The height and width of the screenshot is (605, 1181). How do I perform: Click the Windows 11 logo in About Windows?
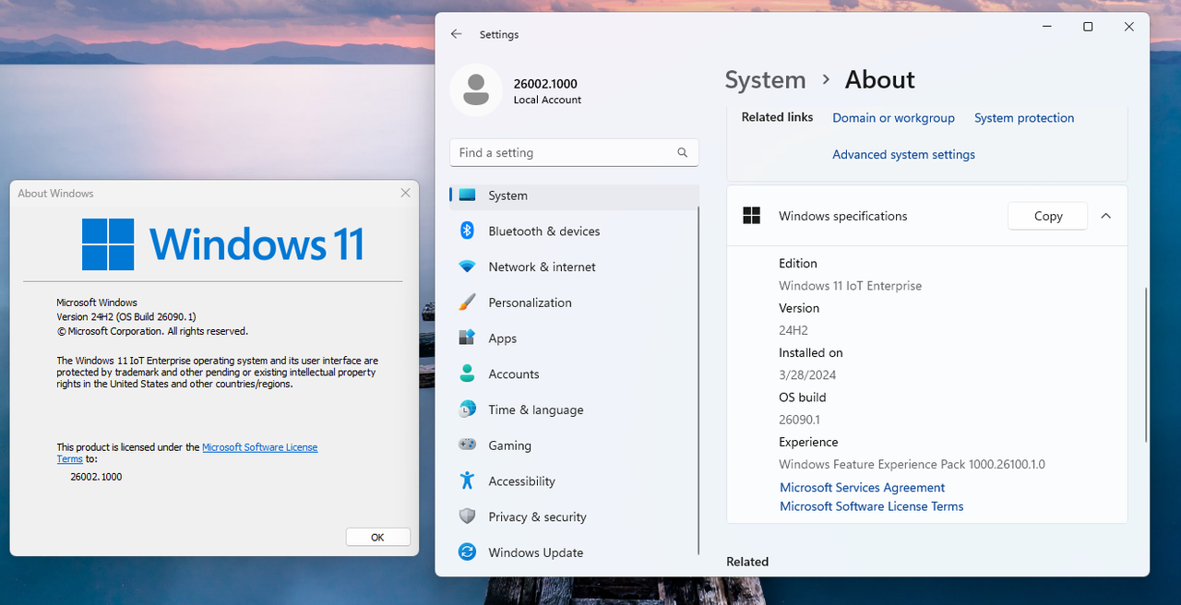click(x=222, y=244)
